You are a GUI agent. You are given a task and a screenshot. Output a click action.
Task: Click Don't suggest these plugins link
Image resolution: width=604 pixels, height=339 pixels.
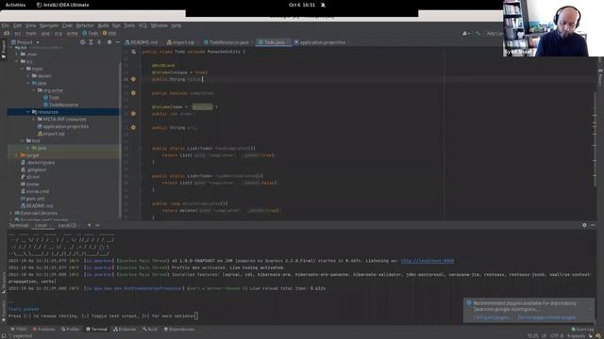coord(547,317)
